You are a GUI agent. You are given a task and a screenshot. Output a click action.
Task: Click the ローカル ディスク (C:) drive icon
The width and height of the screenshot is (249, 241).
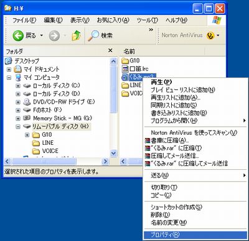(27, 86)
